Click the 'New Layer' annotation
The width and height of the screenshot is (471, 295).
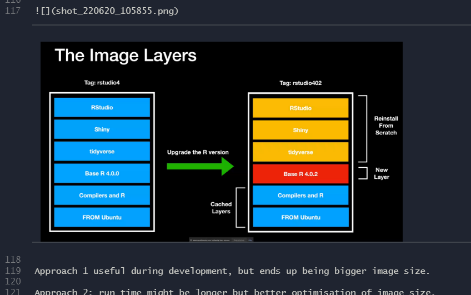[x=382, y=173]
